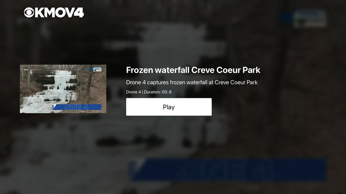This screenshot has height=194, width=346.
Task: Click the small white E mark on the thumbnail banner
Action: tap(53, 107)
